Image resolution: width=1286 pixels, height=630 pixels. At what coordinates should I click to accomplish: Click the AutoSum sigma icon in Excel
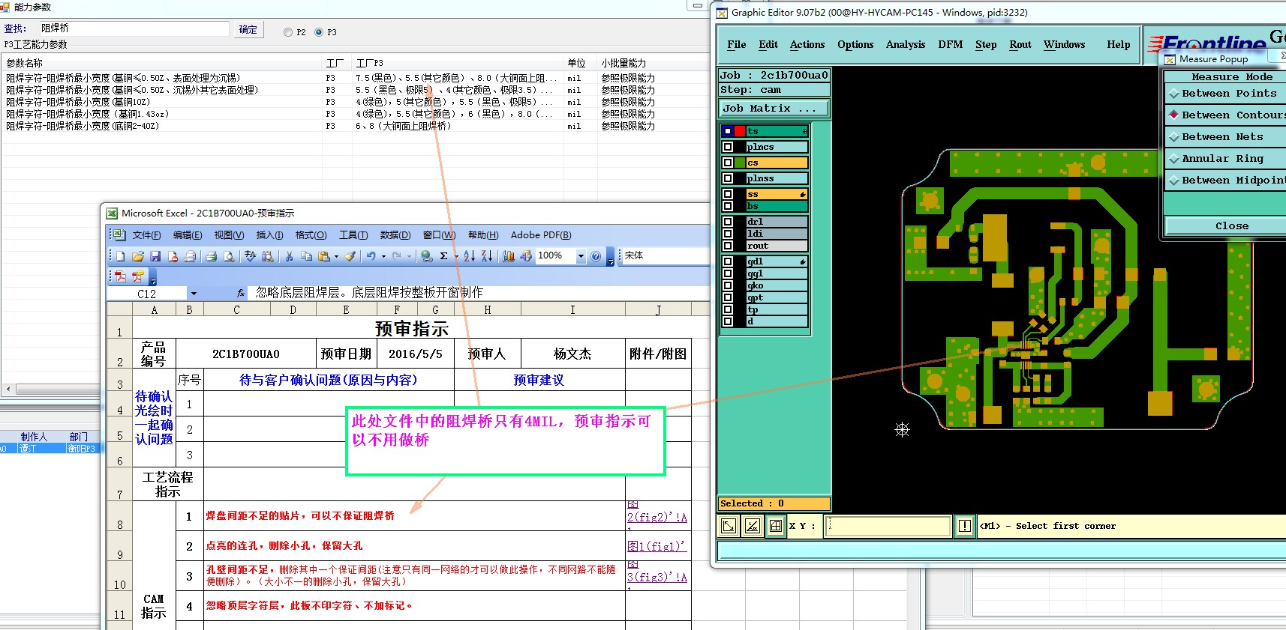pyautogui.click(x=444, y=256)
